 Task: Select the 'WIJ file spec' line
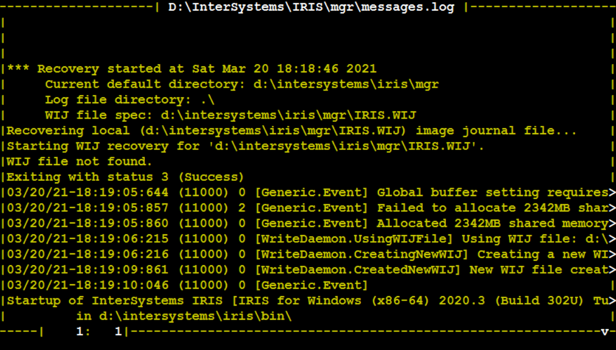tap(230, 115)
